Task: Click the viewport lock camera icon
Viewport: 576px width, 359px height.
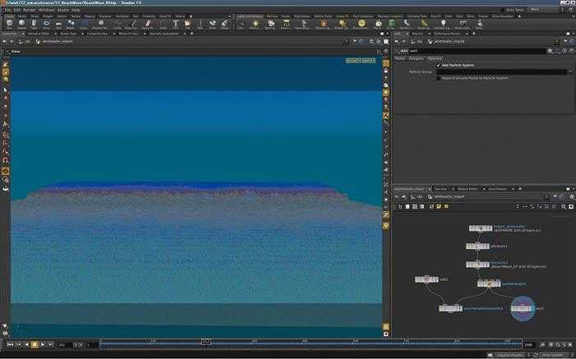Action: [386, 71]
